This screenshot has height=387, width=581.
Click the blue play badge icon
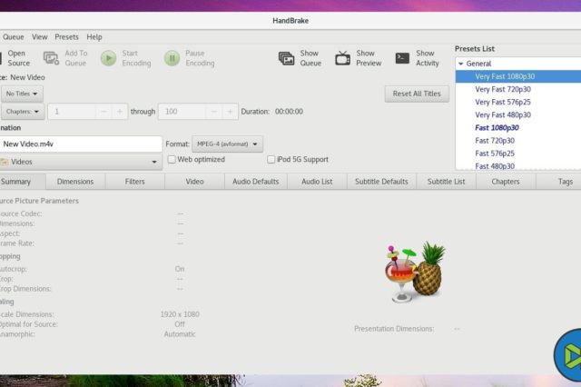tap(568, 355)
